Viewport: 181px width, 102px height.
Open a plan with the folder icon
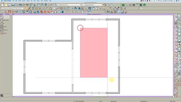tap(6, 5)
